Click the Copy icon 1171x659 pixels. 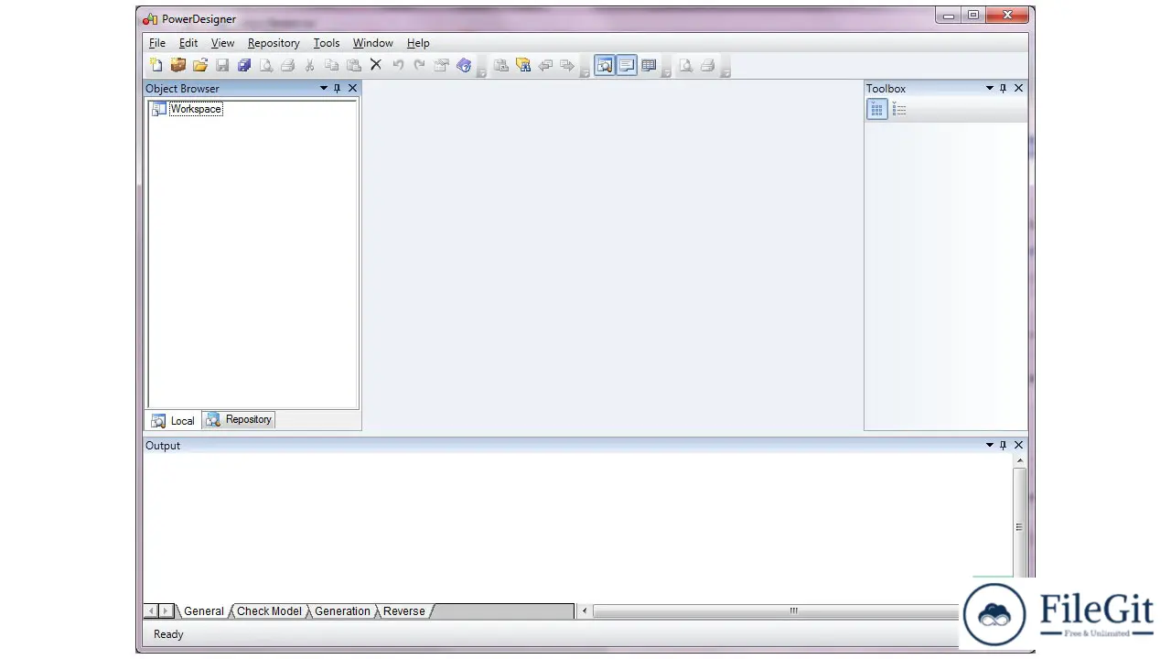(332, 66)
